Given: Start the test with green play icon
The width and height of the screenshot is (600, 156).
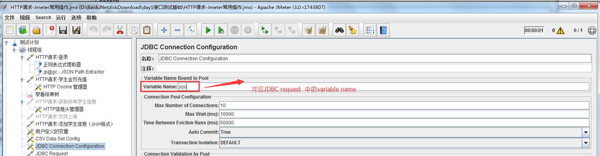Looking at the screenshot, I should click(208, 30).
